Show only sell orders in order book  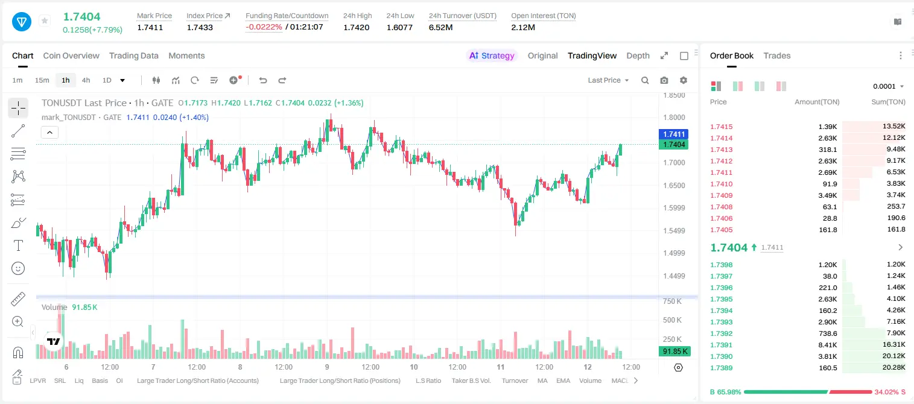[781, 86]
